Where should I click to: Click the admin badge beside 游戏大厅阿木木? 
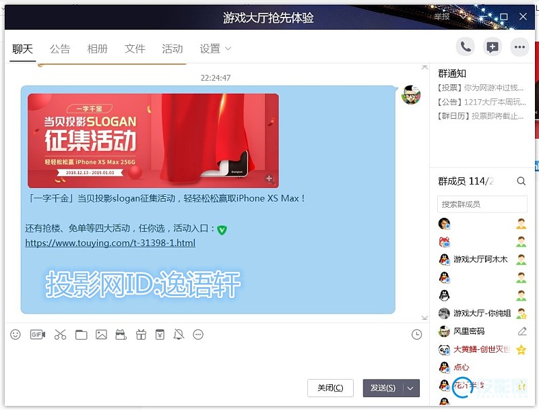point(521,260)
